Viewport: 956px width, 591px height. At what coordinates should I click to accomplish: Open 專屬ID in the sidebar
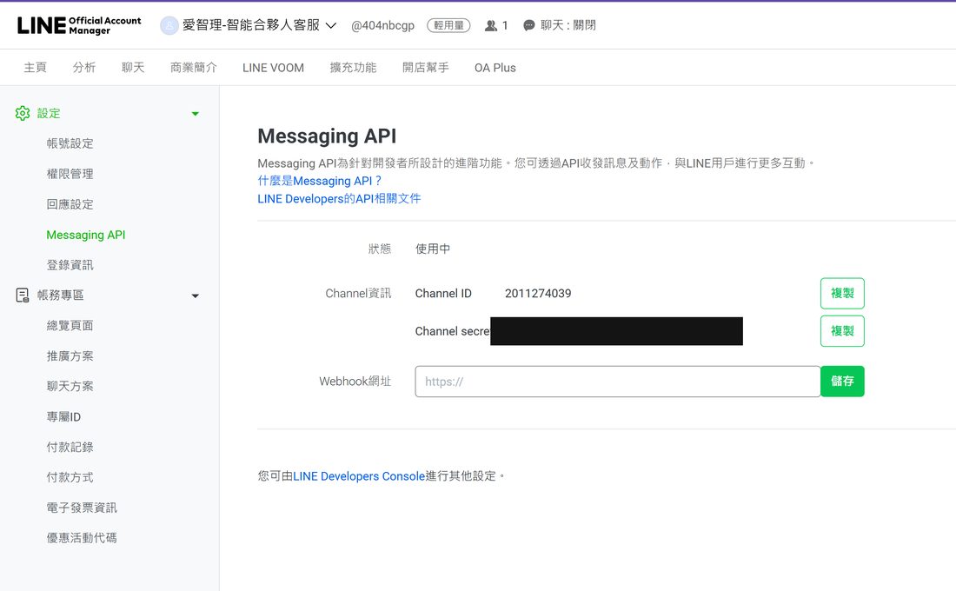click(x=64, y=417)
